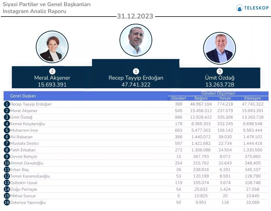Select rank 7 badge next to Mustafa Destici
The image size is (271, 211).
pyautogui.click(x=7, y=143)
